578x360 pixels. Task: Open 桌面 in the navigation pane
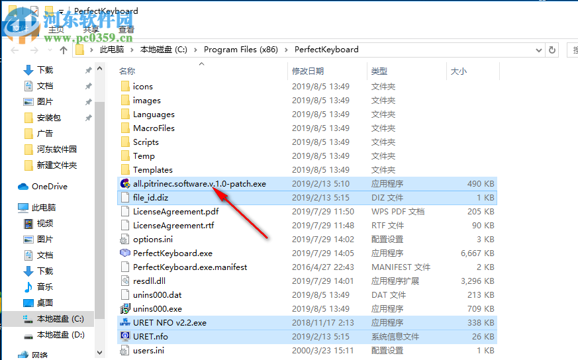pos(44,302)
